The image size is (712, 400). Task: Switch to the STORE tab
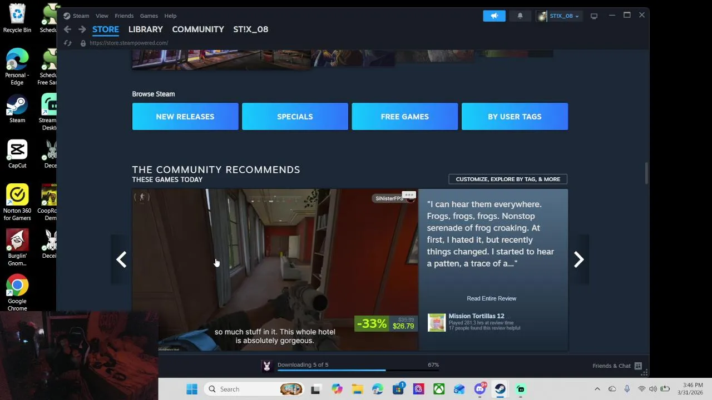point(106,29)
